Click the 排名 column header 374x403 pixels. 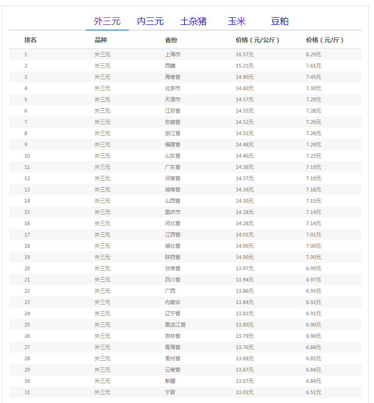click(x=30, y=40)
